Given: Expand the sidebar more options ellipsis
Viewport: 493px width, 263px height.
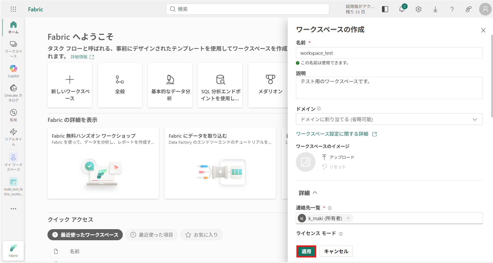Looking at the screenshot, I should [13, 209].
